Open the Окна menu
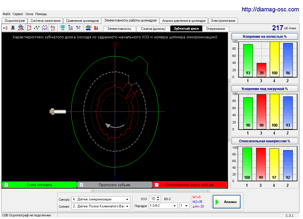Viewport: 303px width, 219px height. coord(29,14)
